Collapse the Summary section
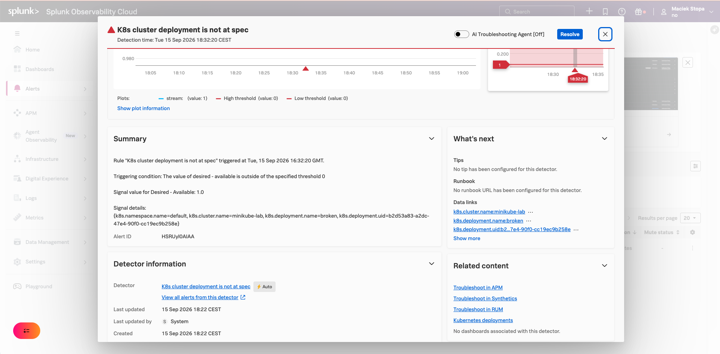 (x=432, y=139)
